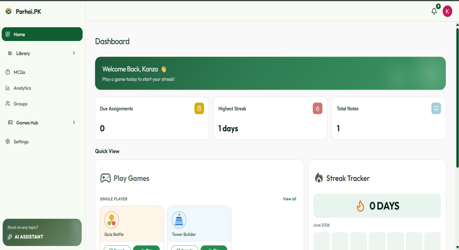The height and width of the screenshot is (250, 459).
Task: Open the K user profile avatar
Action: [447, 11]
